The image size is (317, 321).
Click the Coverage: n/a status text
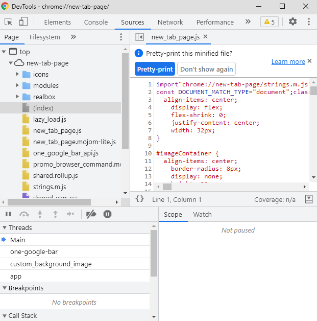tap(275, 199)
